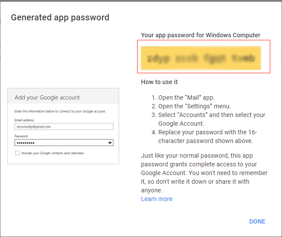The height and width of the screenshot is (237, 282).
Task: Click the Generated app password heading
Action: tap(60, 18)
